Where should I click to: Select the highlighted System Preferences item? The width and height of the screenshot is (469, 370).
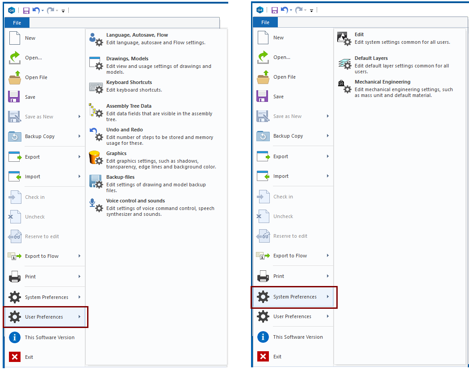pyautogui.click(x=295, y=297)
